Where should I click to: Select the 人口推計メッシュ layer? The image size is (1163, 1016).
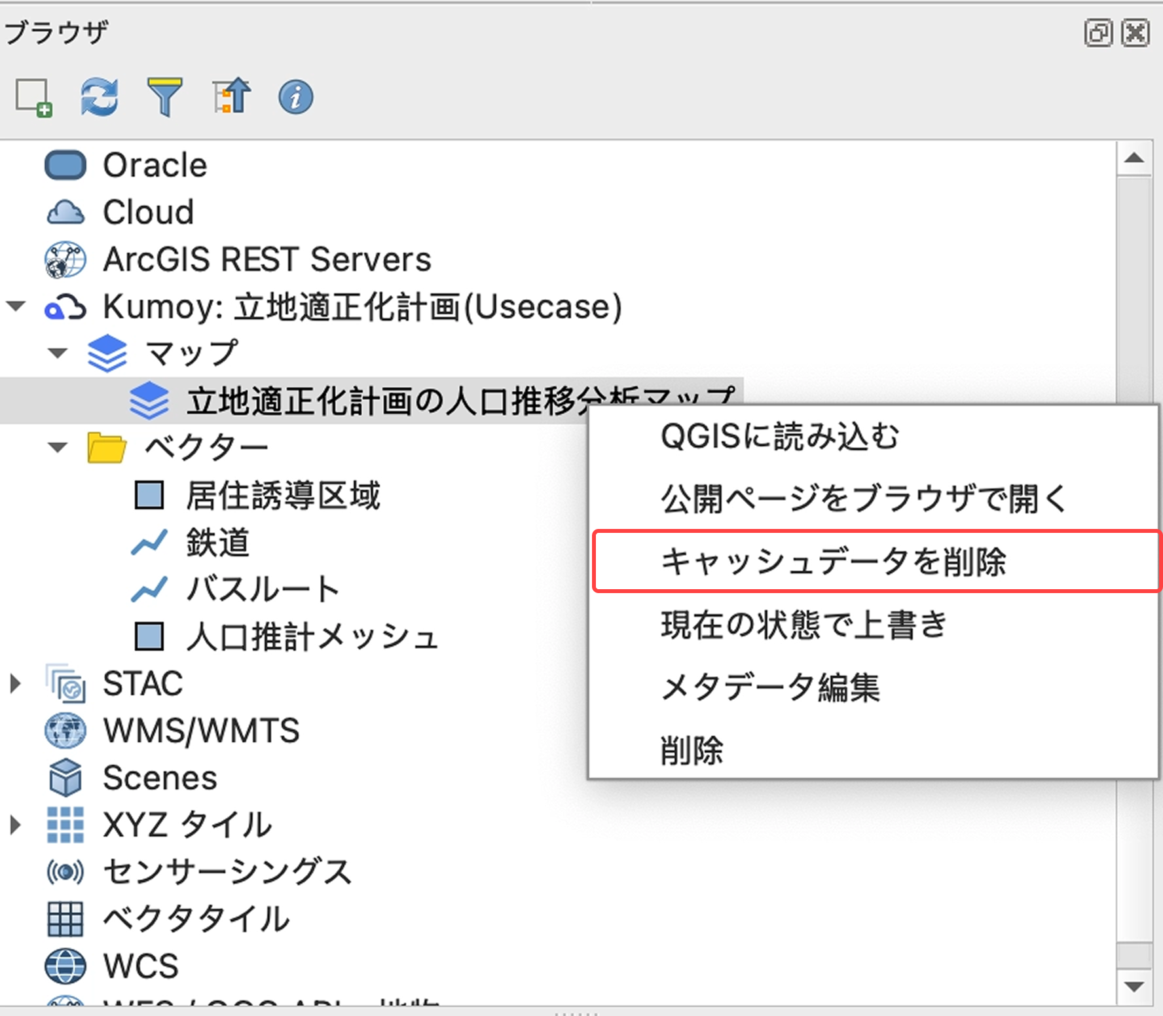click(312, 636)
